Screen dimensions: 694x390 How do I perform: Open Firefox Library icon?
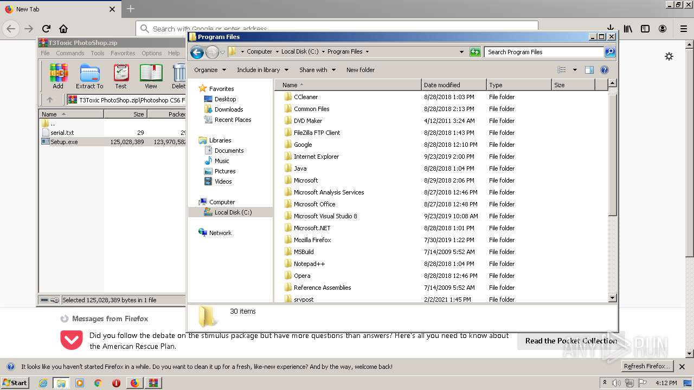point(628,29)
